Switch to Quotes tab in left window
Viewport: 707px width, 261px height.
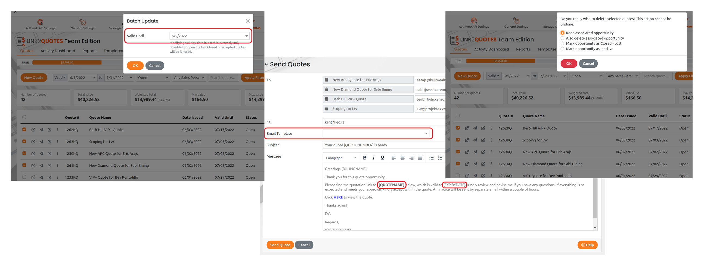tap(27, 51)
